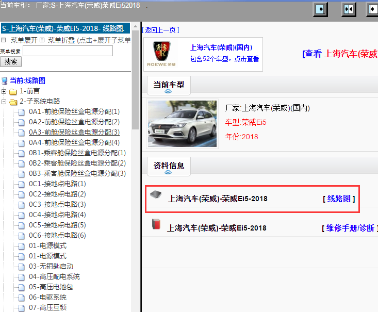Image resolution: width=378 pixels, height=312 pixels.
Task: Click the Roewe Ei5 car thumbnail
Action: point(182,124)
